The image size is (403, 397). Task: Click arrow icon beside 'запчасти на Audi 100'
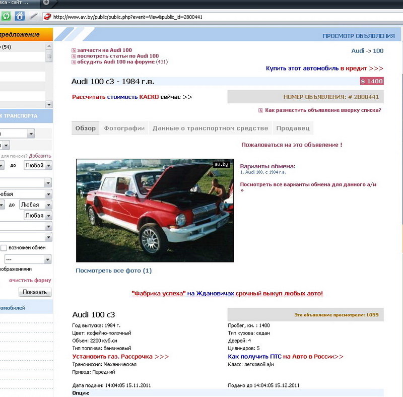tap(74, 50)
